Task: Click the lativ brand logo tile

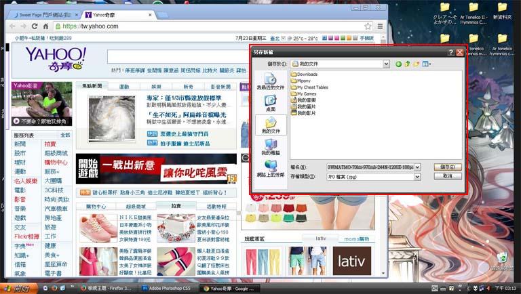Action: 352,261
